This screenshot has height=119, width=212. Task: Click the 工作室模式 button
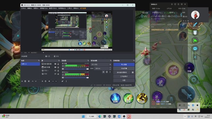[x=124, y=76]
